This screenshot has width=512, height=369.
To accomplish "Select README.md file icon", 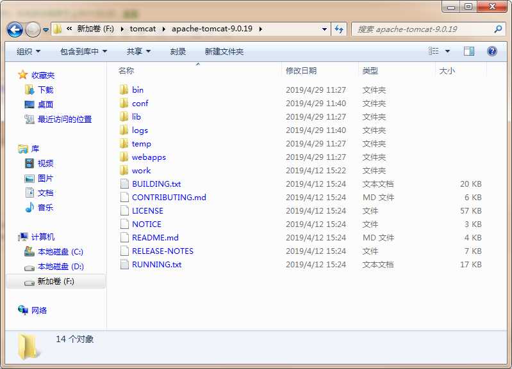I will pyautogui.click(x=124, y=237).
